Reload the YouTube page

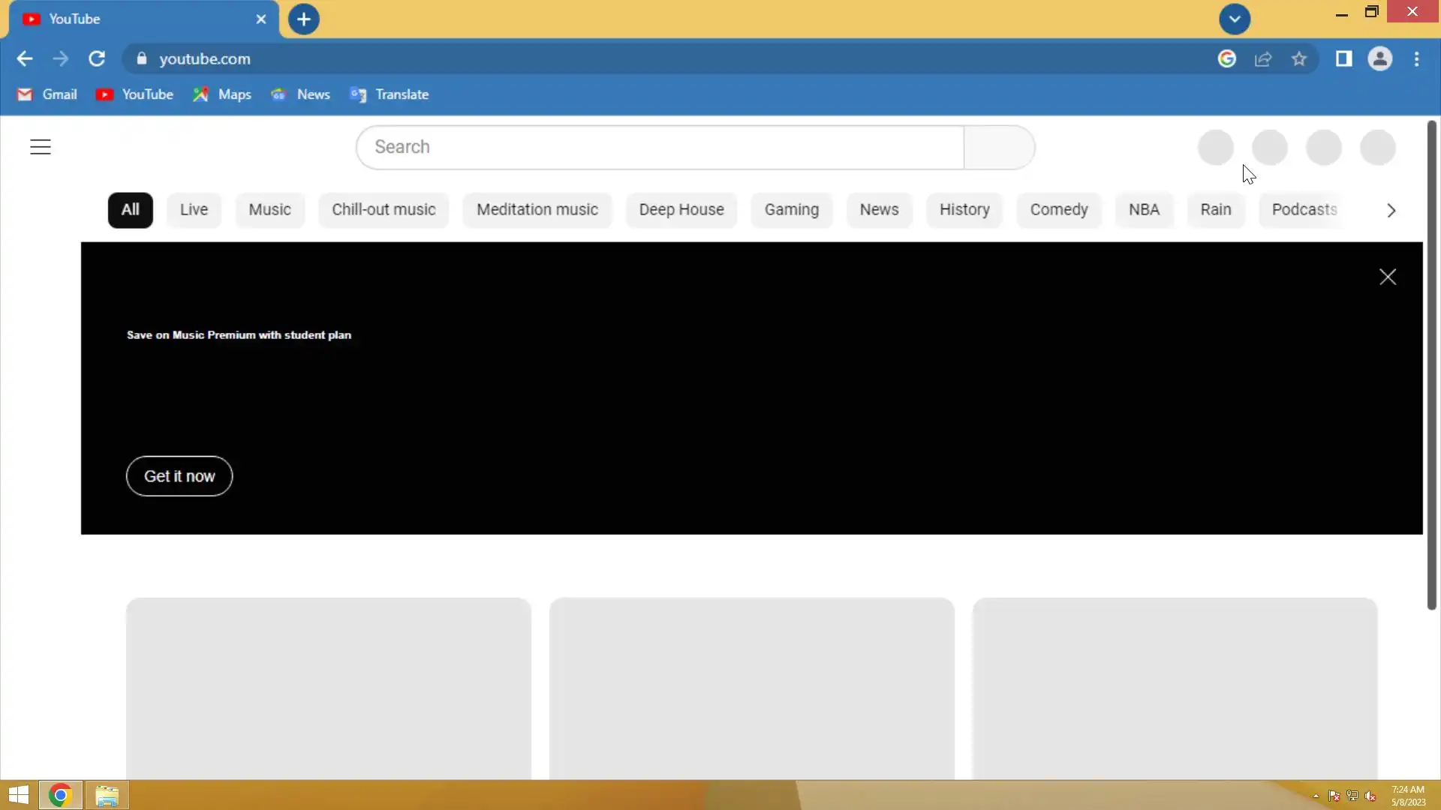pos(97,58)
